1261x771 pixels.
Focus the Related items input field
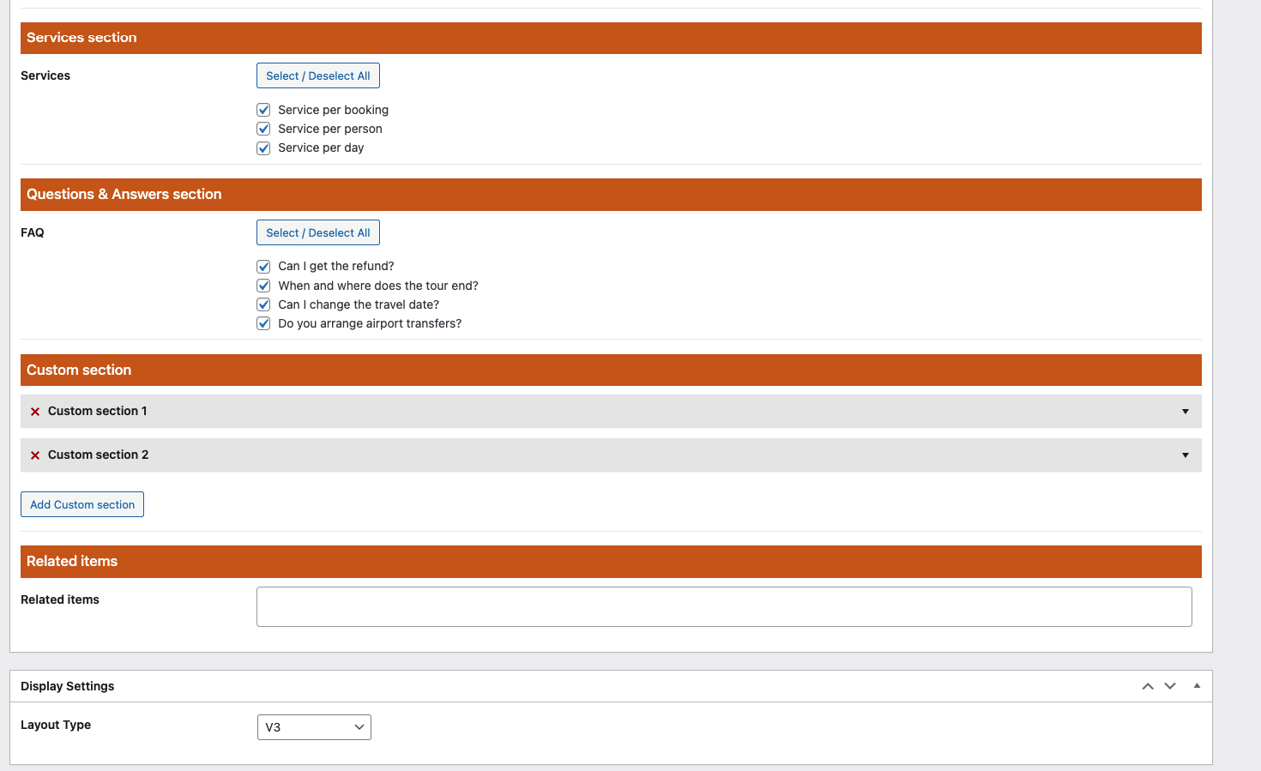tap(723, 606)
